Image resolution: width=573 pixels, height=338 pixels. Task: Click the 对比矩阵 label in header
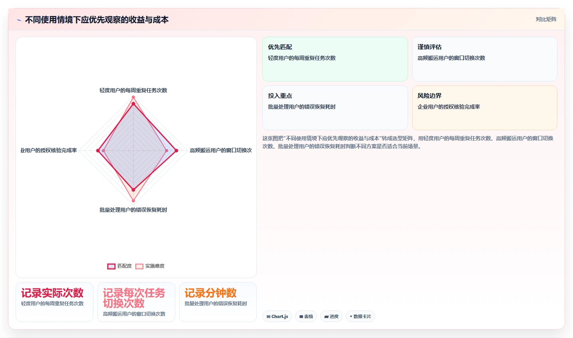pos(546,19)
